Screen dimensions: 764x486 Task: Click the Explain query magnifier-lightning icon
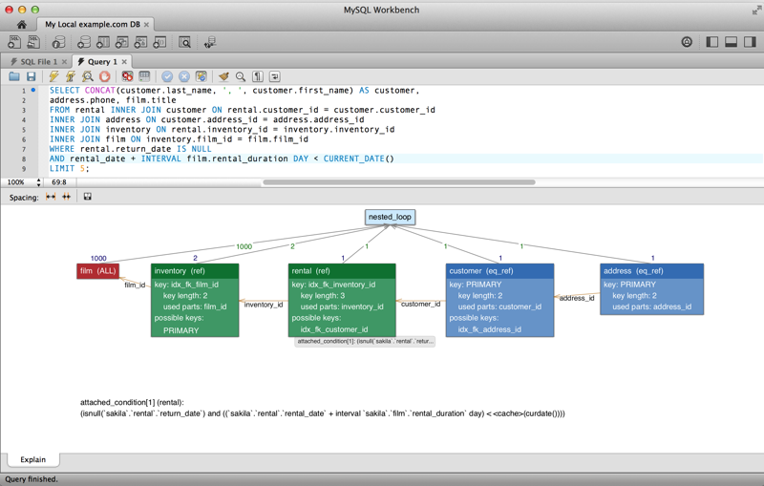[87, 76]
